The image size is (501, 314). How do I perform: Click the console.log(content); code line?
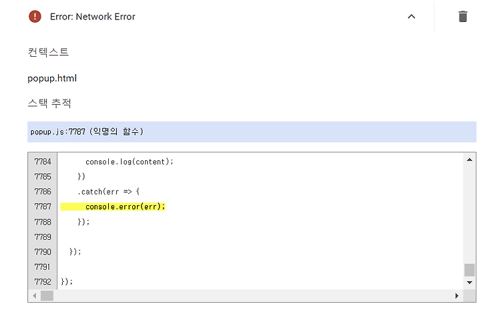pos(130,162)
